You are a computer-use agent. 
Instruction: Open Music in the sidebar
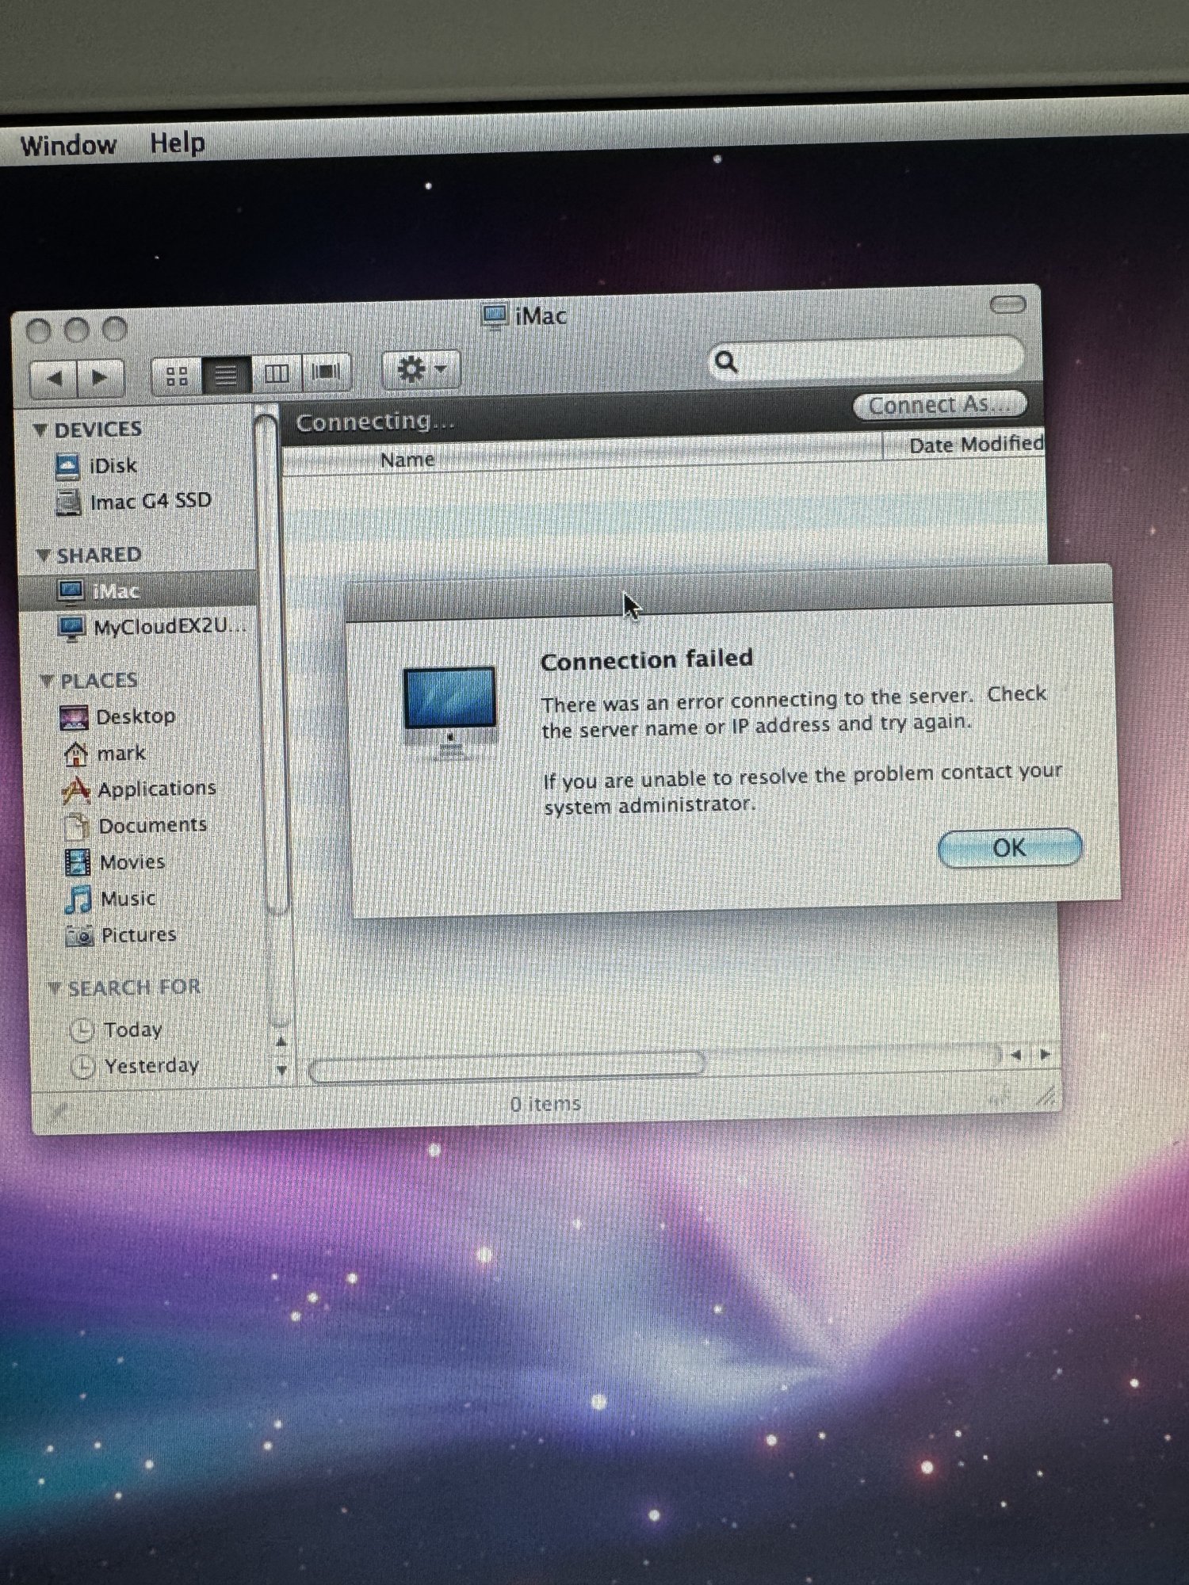pos(110,899)
